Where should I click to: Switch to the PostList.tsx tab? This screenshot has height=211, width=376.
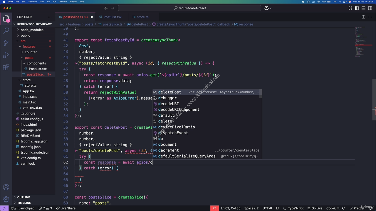pyautogui.click(x=113, y=17)
